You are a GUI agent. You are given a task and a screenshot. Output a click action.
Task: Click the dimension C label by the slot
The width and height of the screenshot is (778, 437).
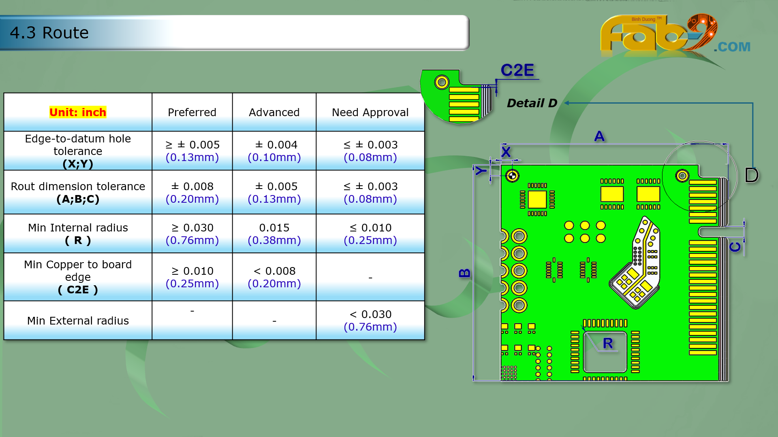(735, 246)
